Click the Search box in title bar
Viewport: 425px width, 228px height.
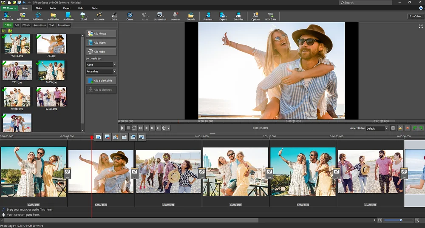[x=365, y=3]
